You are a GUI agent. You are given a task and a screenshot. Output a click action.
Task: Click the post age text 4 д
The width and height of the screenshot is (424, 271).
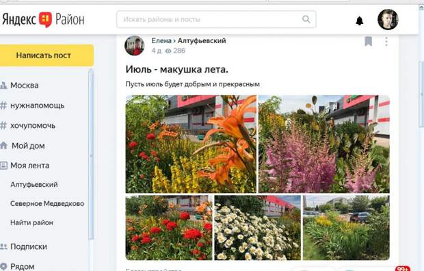pyautogui.click(x=157, y=51)
